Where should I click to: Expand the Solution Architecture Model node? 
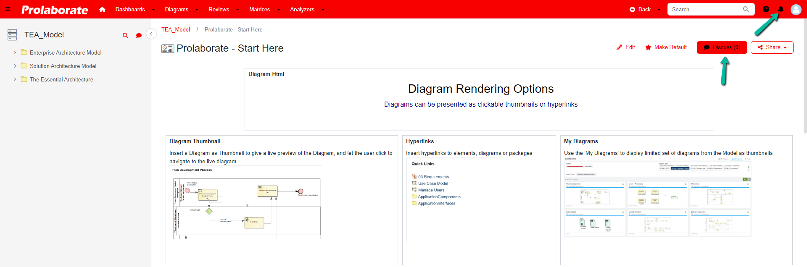[x=15, y=66]
